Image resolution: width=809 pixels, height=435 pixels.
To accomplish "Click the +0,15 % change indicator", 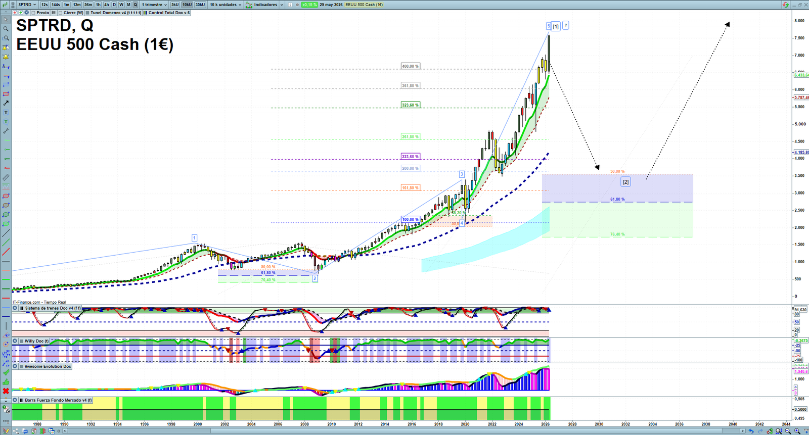I will click(309, 5).
